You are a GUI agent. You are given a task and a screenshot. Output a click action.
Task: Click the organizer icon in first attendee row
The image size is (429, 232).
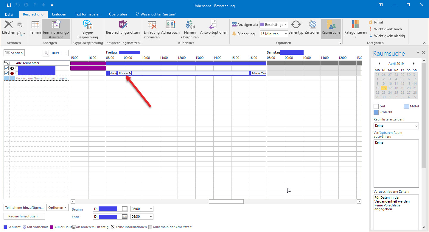point(12,68)
